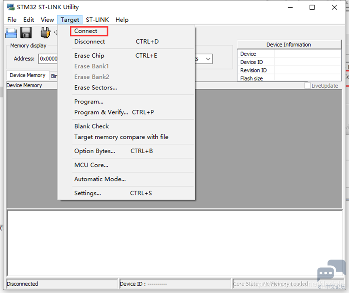Click the Disconnected status bar text
The height and width of the screenshot is (293, 349).
(x=23, y=284)
